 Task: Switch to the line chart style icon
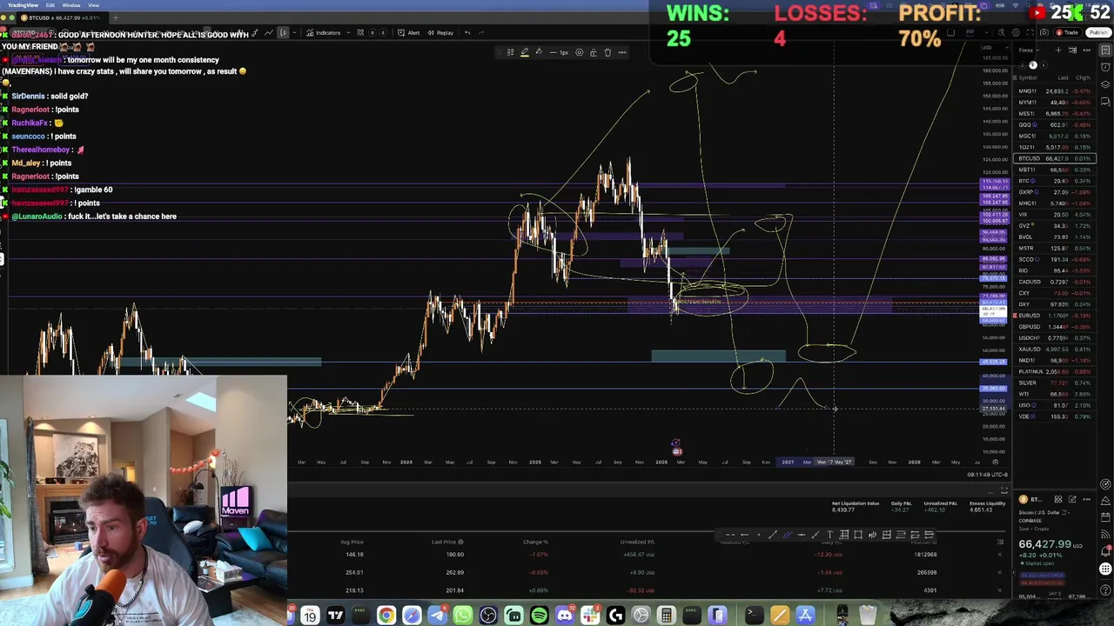coord(269,32)
